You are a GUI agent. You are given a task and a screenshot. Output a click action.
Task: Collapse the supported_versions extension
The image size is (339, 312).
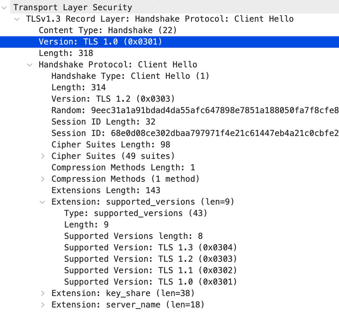42,202
